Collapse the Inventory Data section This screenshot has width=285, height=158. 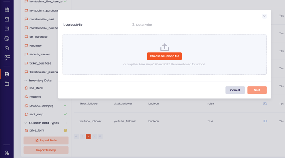[26, 81]
